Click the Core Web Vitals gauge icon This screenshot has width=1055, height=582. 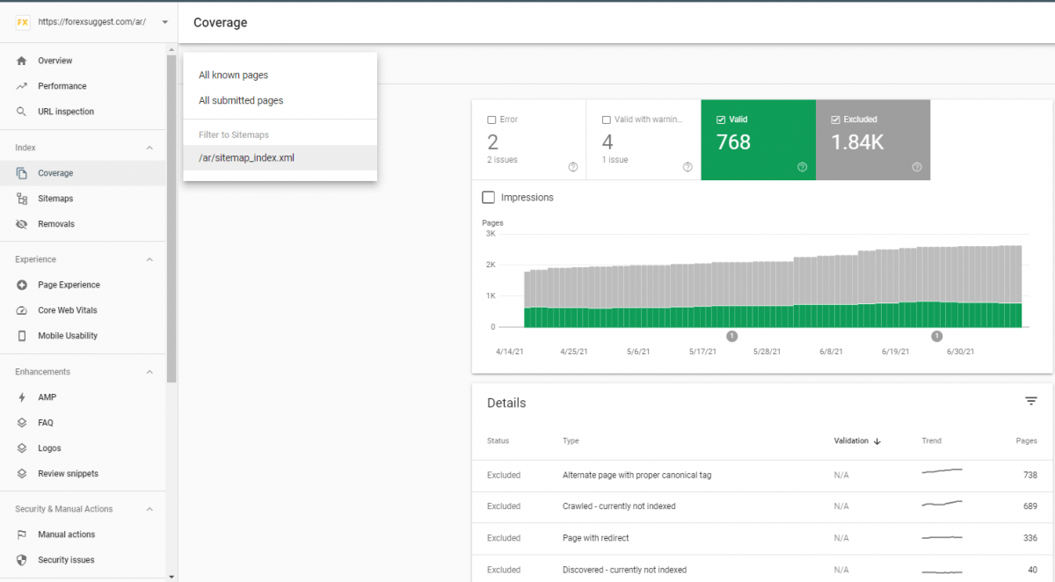tap(22, 310)
